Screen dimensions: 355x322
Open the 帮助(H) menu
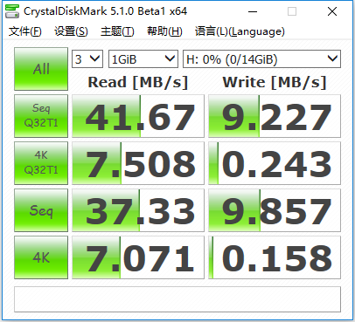click(x=164, y=31)
